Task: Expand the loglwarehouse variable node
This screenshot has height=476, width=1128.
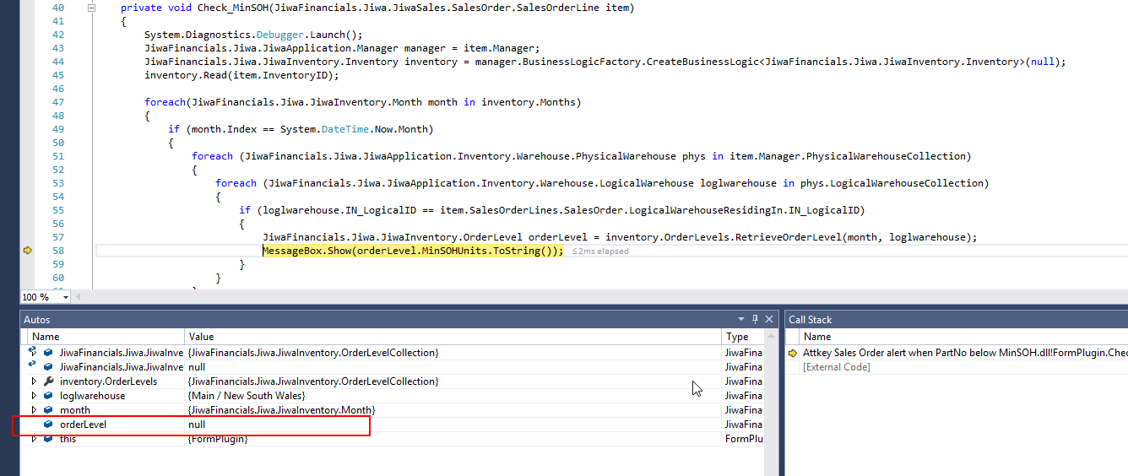Action: (x=34, y=396)
